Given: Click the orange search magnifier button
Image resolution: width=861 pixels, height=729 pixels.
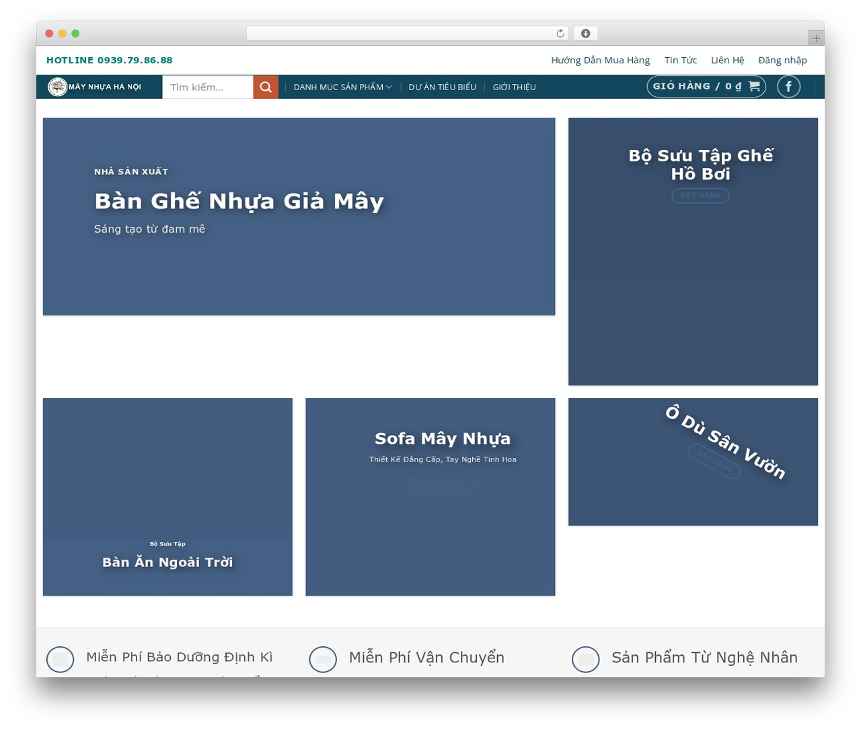Looking at the screenshot, I should [266, 87].
